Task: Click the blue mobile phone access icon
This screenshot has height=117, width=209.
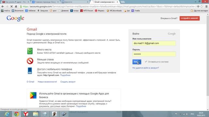Action: 30,71
